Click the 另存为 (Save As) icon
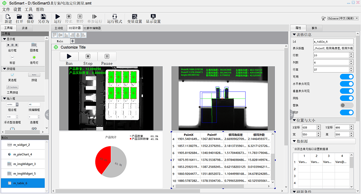The height and width of the screenshot is (194, 361). 43,17
